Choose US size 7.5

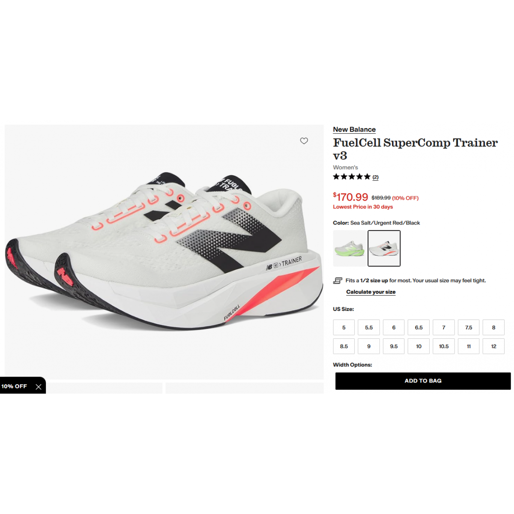point(469,327)
